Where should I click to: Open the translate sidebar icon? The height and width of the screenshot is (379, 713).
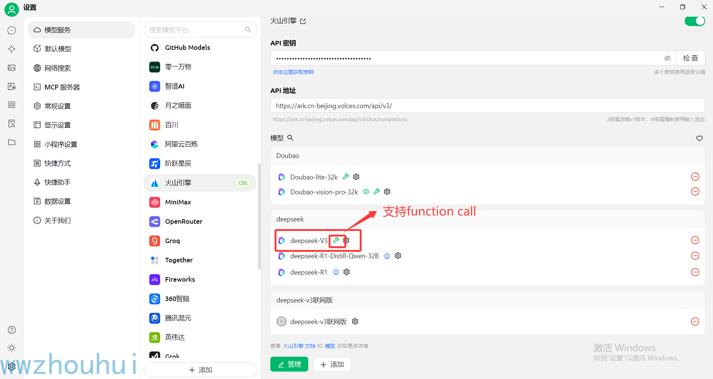[12, 86]
